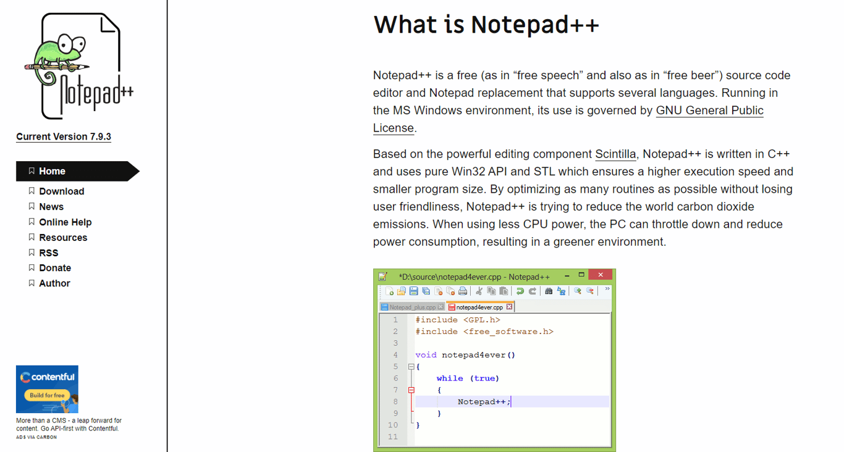Screen dimensions: 844x452
Task: Click the Print icon in the toolbar
Action: [463, 291]
